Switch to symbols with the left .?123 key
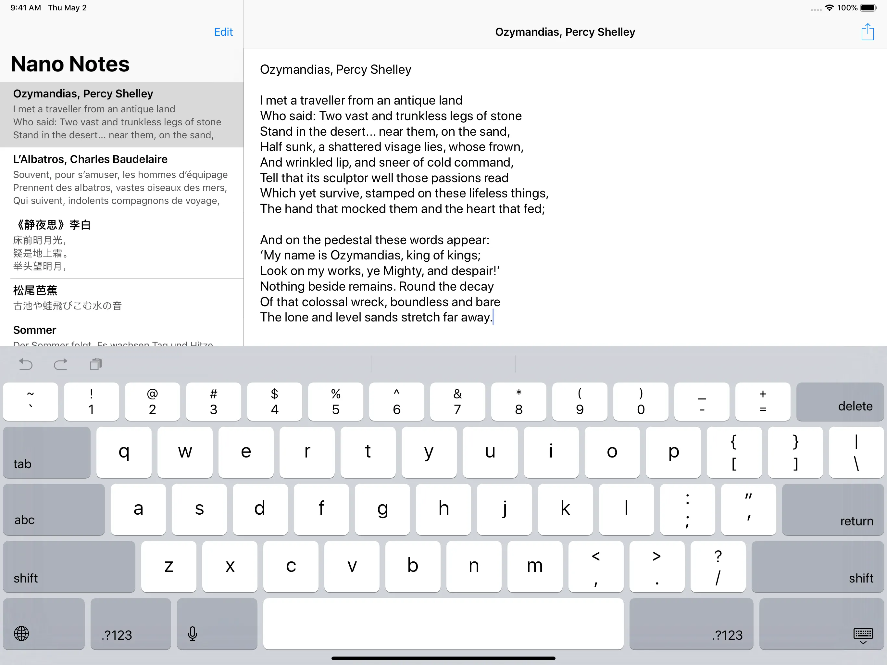Viewport: 887px width, 665px height. pyautogui.click(x=130, y=624)
